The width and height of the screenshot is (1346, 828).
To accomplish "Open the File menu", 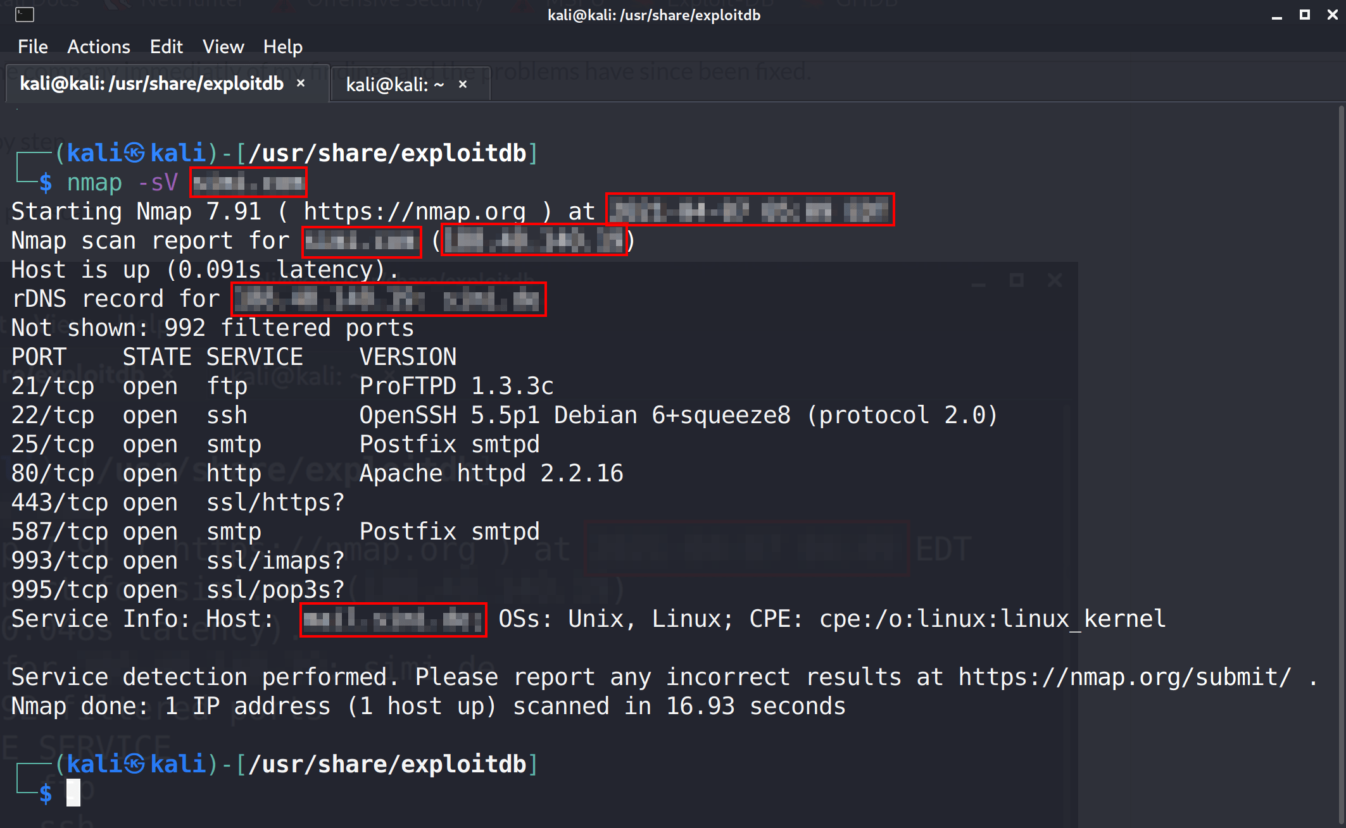I will [x=32, y=47].
